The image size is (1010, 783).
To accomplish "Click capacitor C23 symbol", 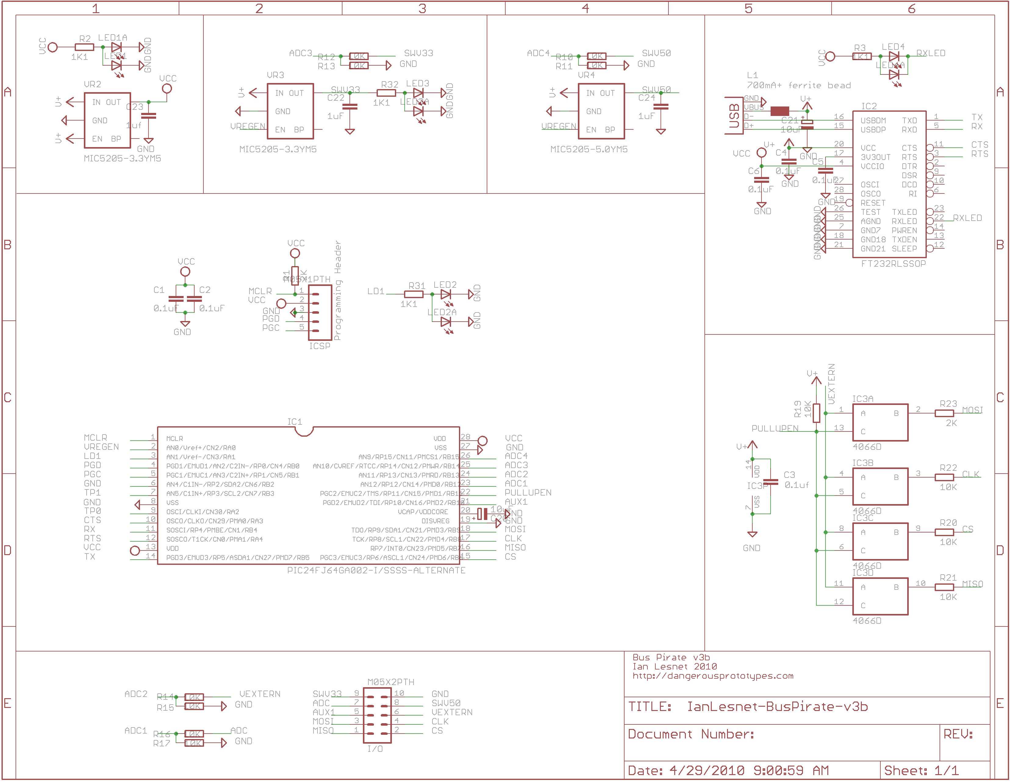I will [149, 116].
